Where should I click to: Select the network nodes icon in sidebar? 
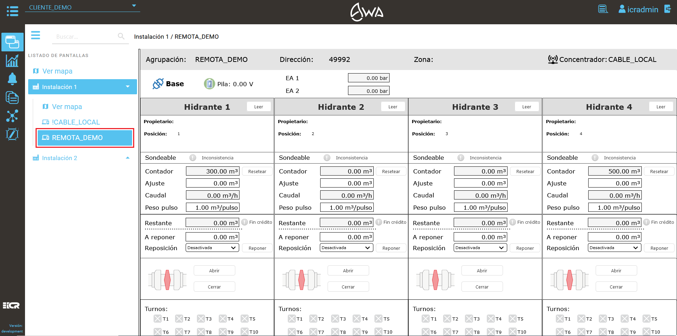pyautogui.click(x=12, y=116)
